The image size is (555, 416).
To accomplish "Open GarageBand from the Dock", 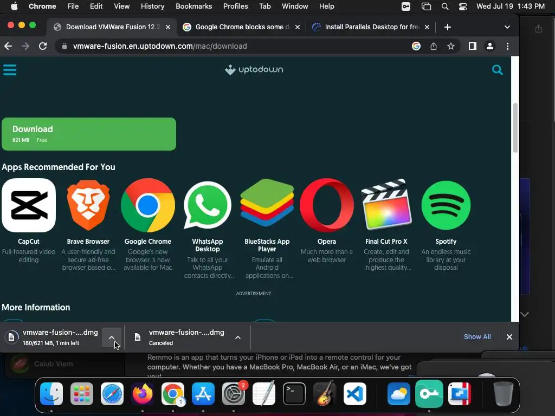I will click(324, 393).
